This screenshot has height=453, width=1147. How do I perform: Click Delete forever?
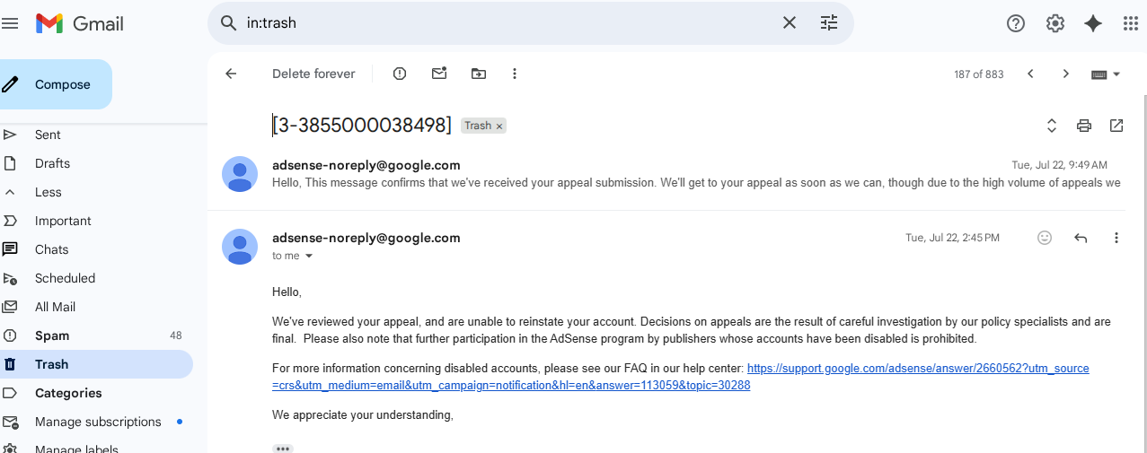click(313, 74)
